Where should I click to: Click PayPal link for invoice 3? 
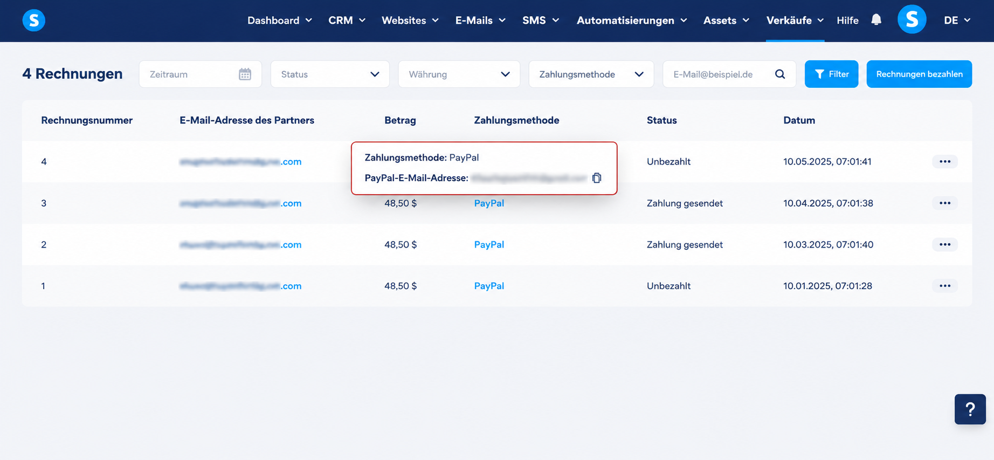[x=489, y=203]
